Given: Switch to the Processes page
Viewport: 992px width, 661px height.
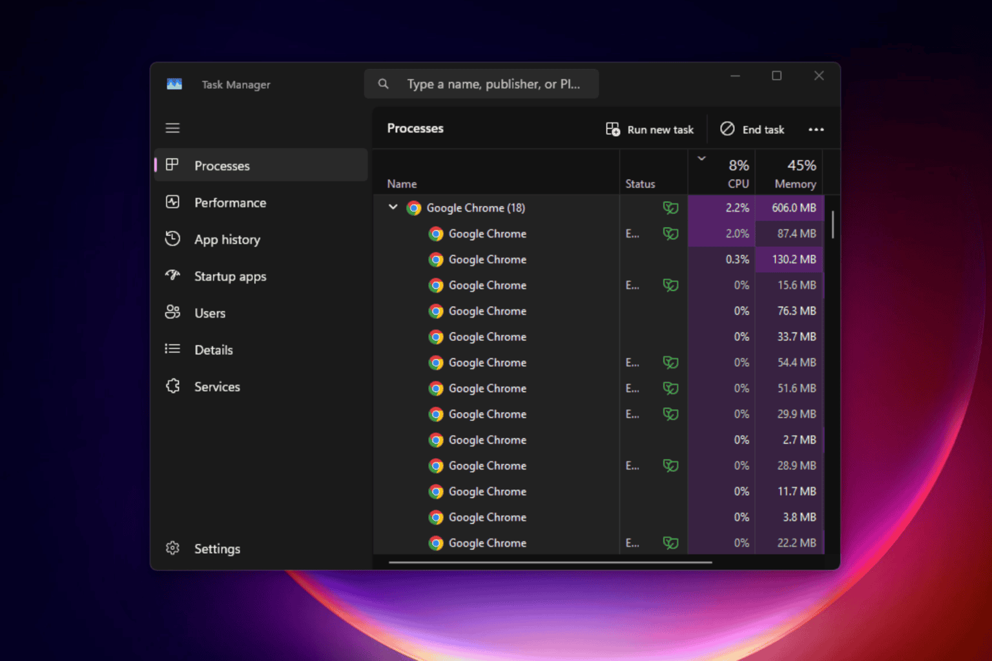Looking at the screenshot, I should (261, 165).
